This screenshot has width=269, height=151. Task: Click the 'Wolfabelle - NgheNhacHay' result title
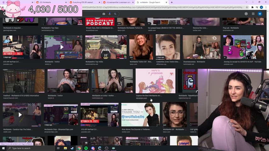188,96
